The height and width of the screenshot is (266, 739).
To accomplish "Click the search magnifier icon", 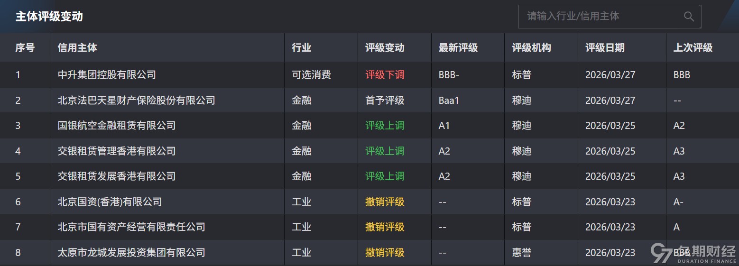I will click(x=689, y=17).
